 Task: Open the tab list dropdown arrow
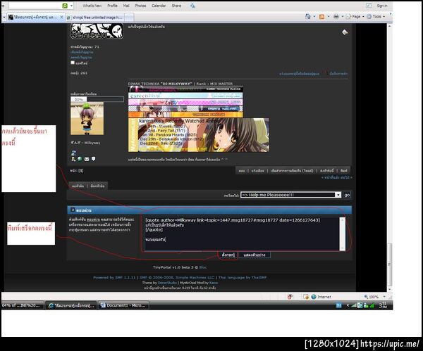4,17
